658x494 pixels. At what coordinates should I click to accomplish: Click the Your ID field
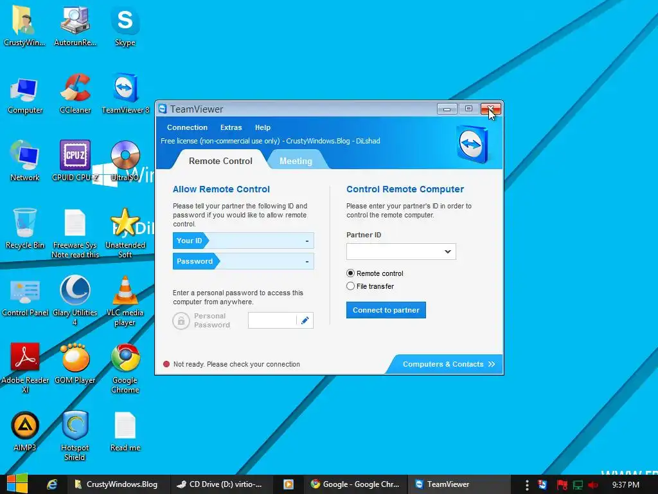click(243, 241)
